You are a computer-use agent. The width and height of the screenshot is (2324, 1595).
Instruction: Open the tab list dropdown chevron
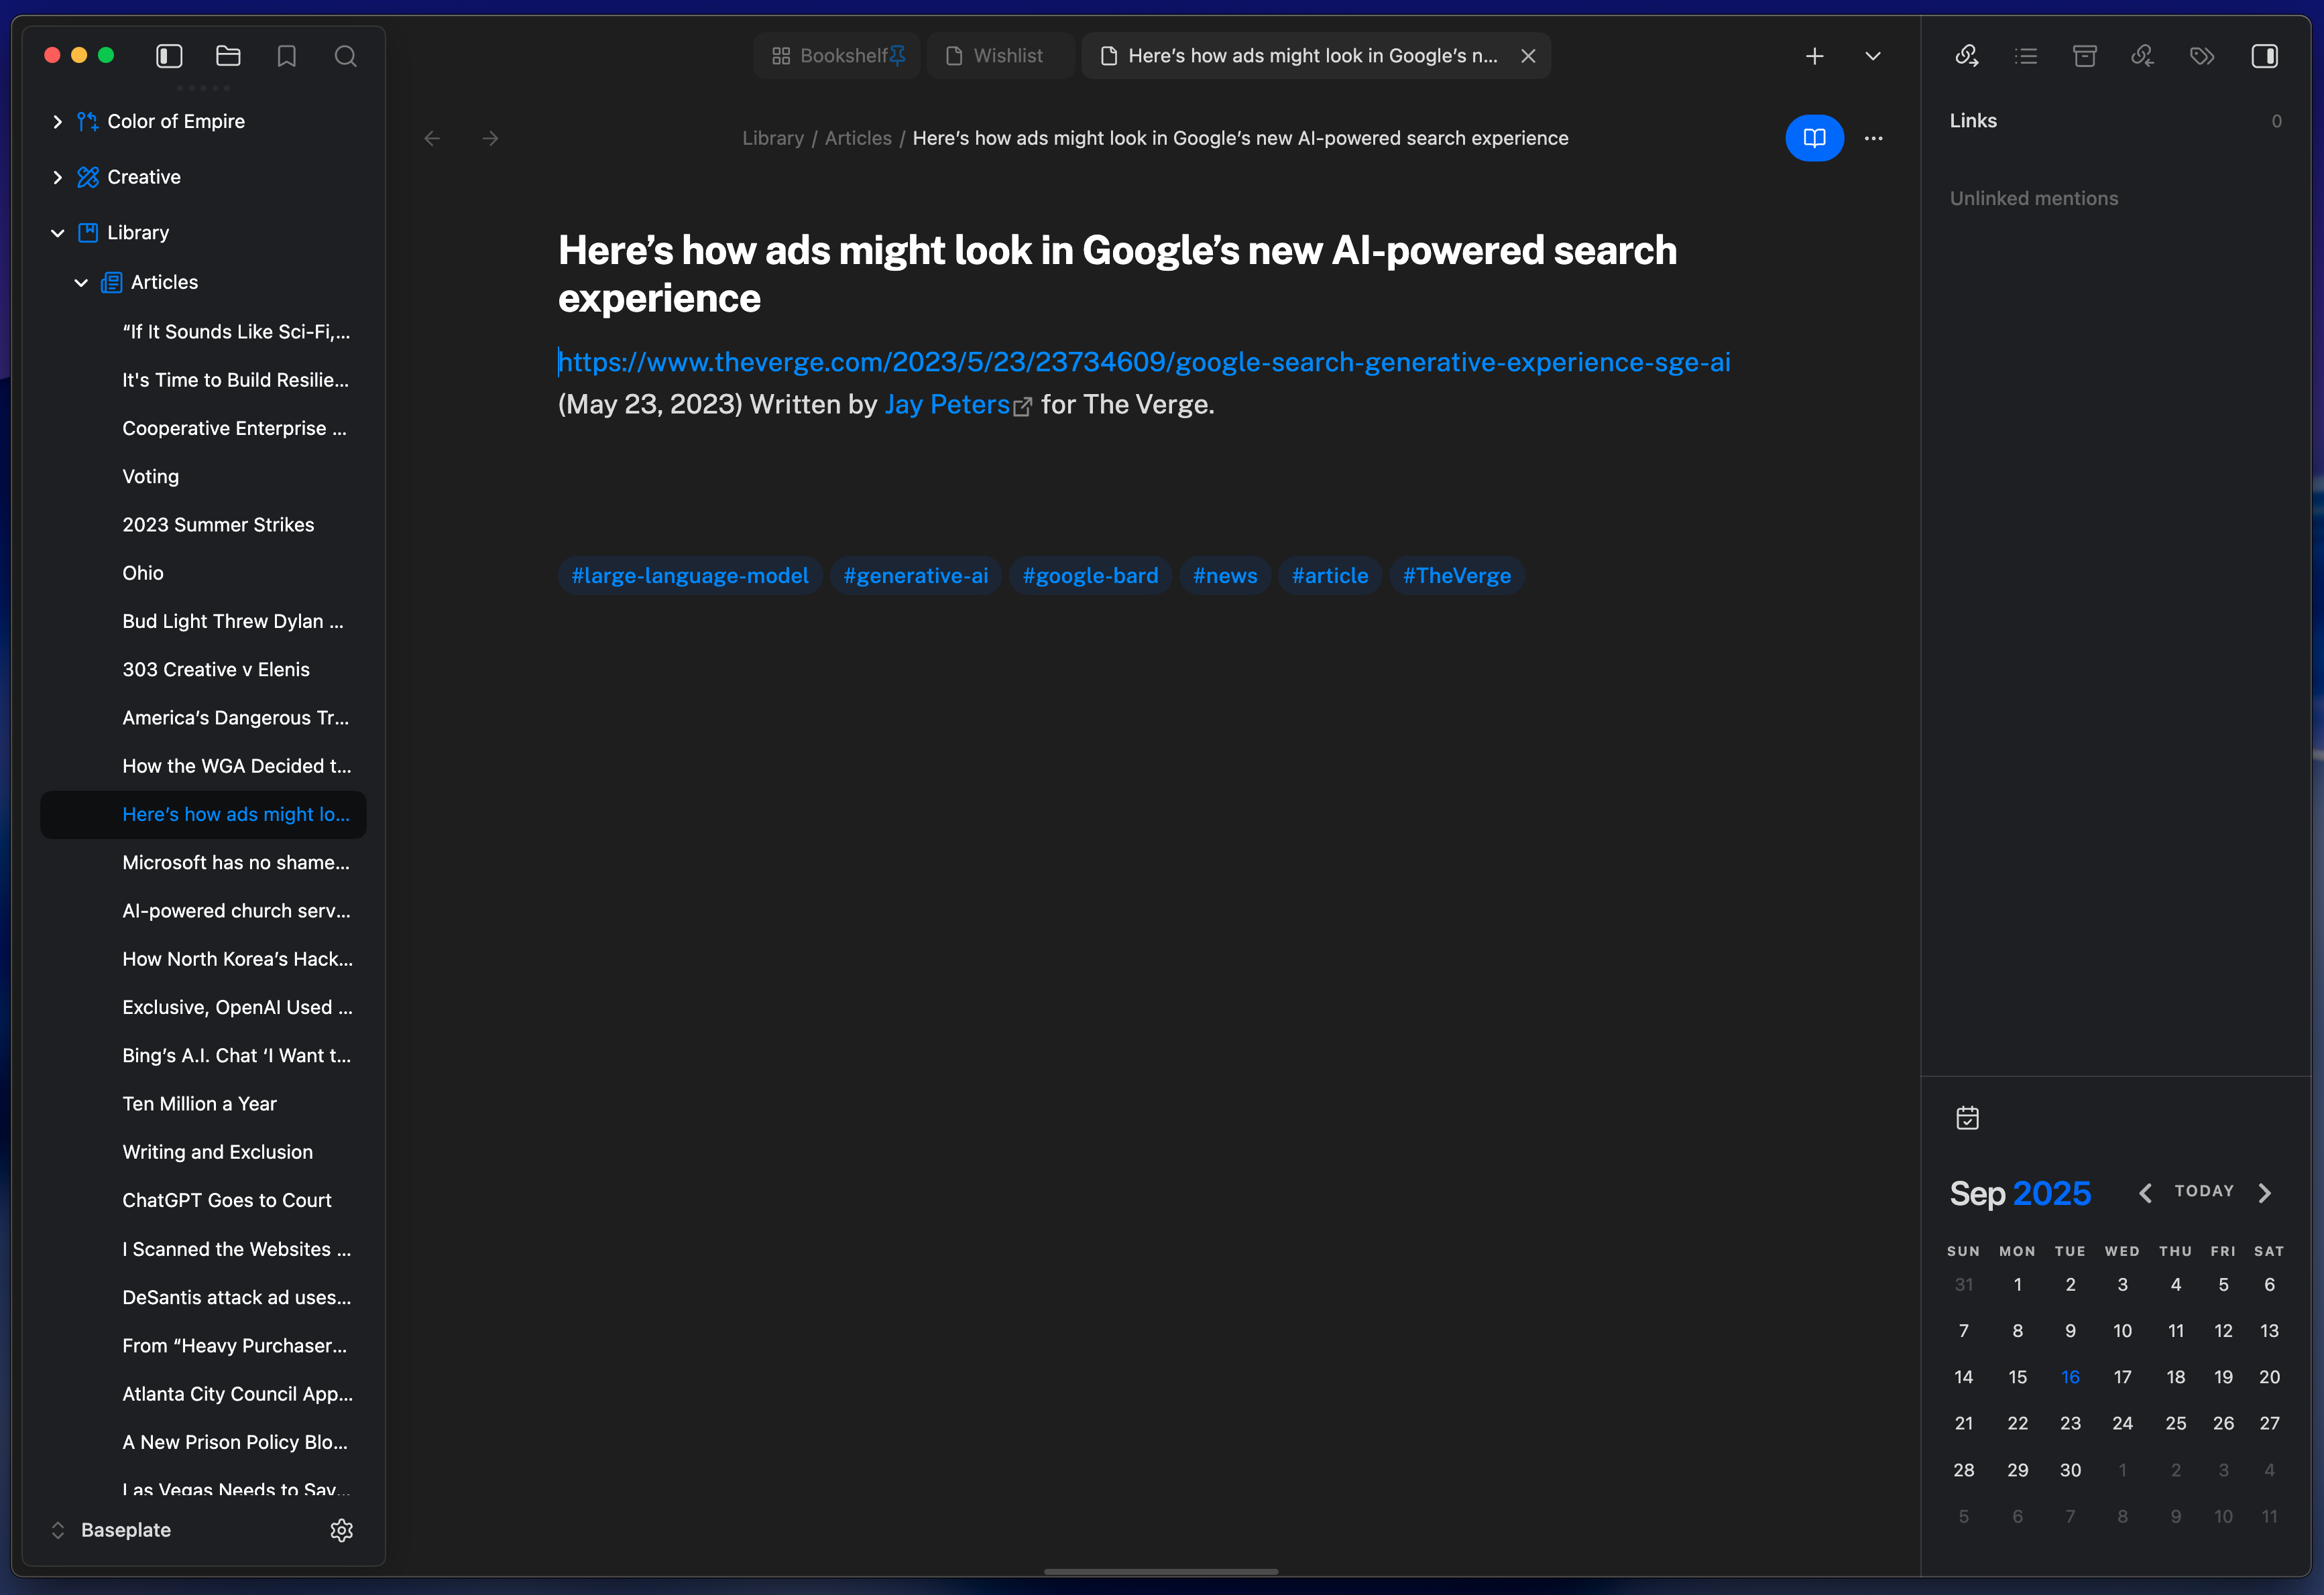1873,56
